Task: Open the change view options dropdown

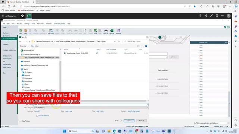Action: click(141, 46)
